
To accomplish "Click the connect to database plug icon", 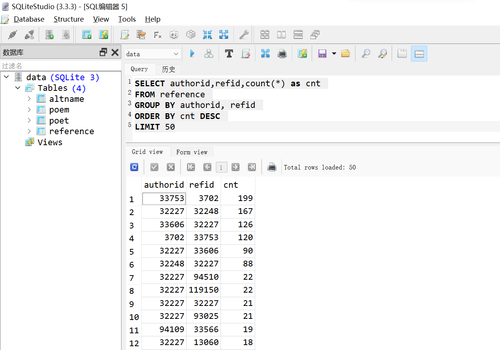I will [13, 35].
